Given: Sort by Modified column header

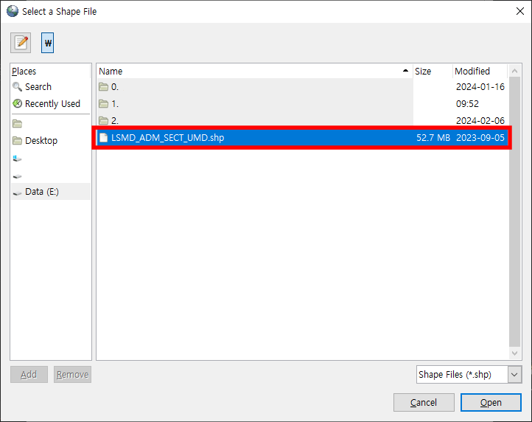Looking at the screenshot, I should tap(480, 72).
